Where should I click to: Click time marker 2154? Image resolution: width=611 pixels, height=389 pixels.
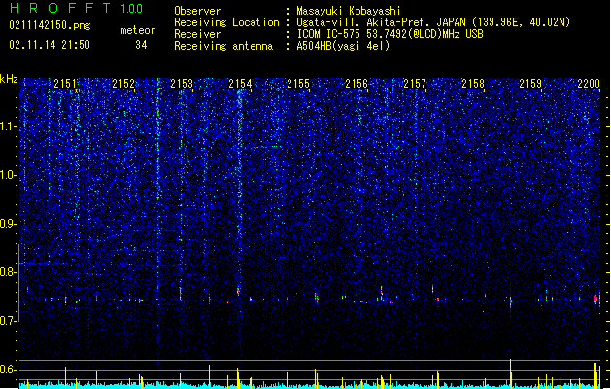(x=240, y=84)
